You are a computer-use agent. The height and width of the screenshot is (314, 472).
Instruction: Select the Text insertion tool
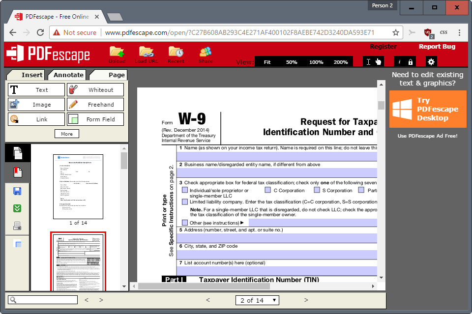point(36,89)
